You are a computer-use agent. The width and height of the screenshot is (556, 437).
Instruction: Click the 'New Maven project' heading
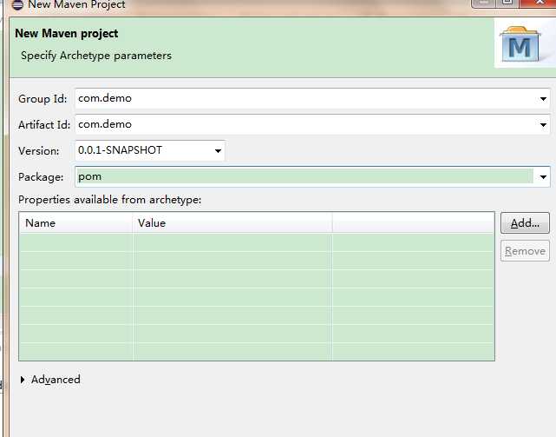click(x=67, y=33)
